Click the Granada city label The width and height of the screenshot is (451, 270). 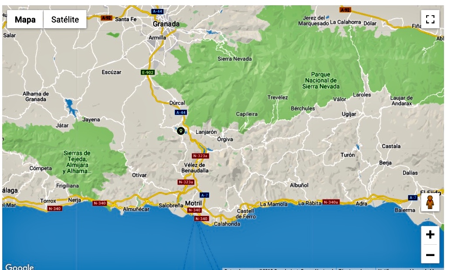click(166, 24)
